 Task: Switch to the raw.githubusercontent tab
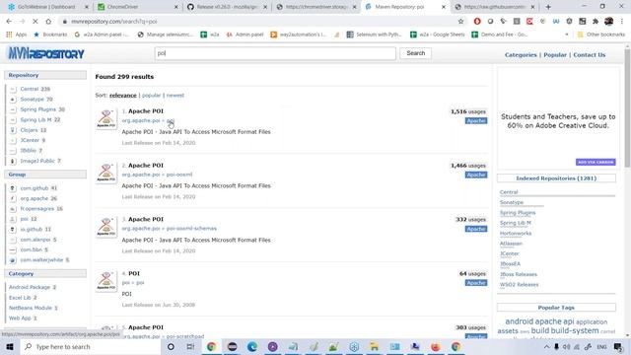495,7
